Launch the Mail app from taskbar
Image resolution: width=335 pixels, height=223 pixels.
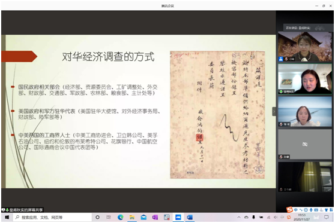[x=143, y=217]
